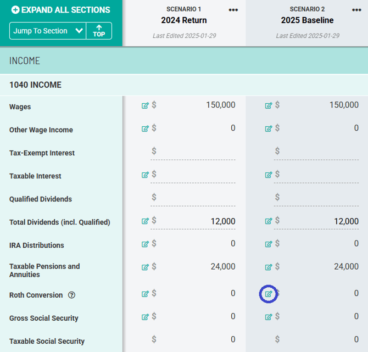Open edit icon for Roth Conversion Scenario 2
Screen dimensions: 368x352
coord(269,294)
